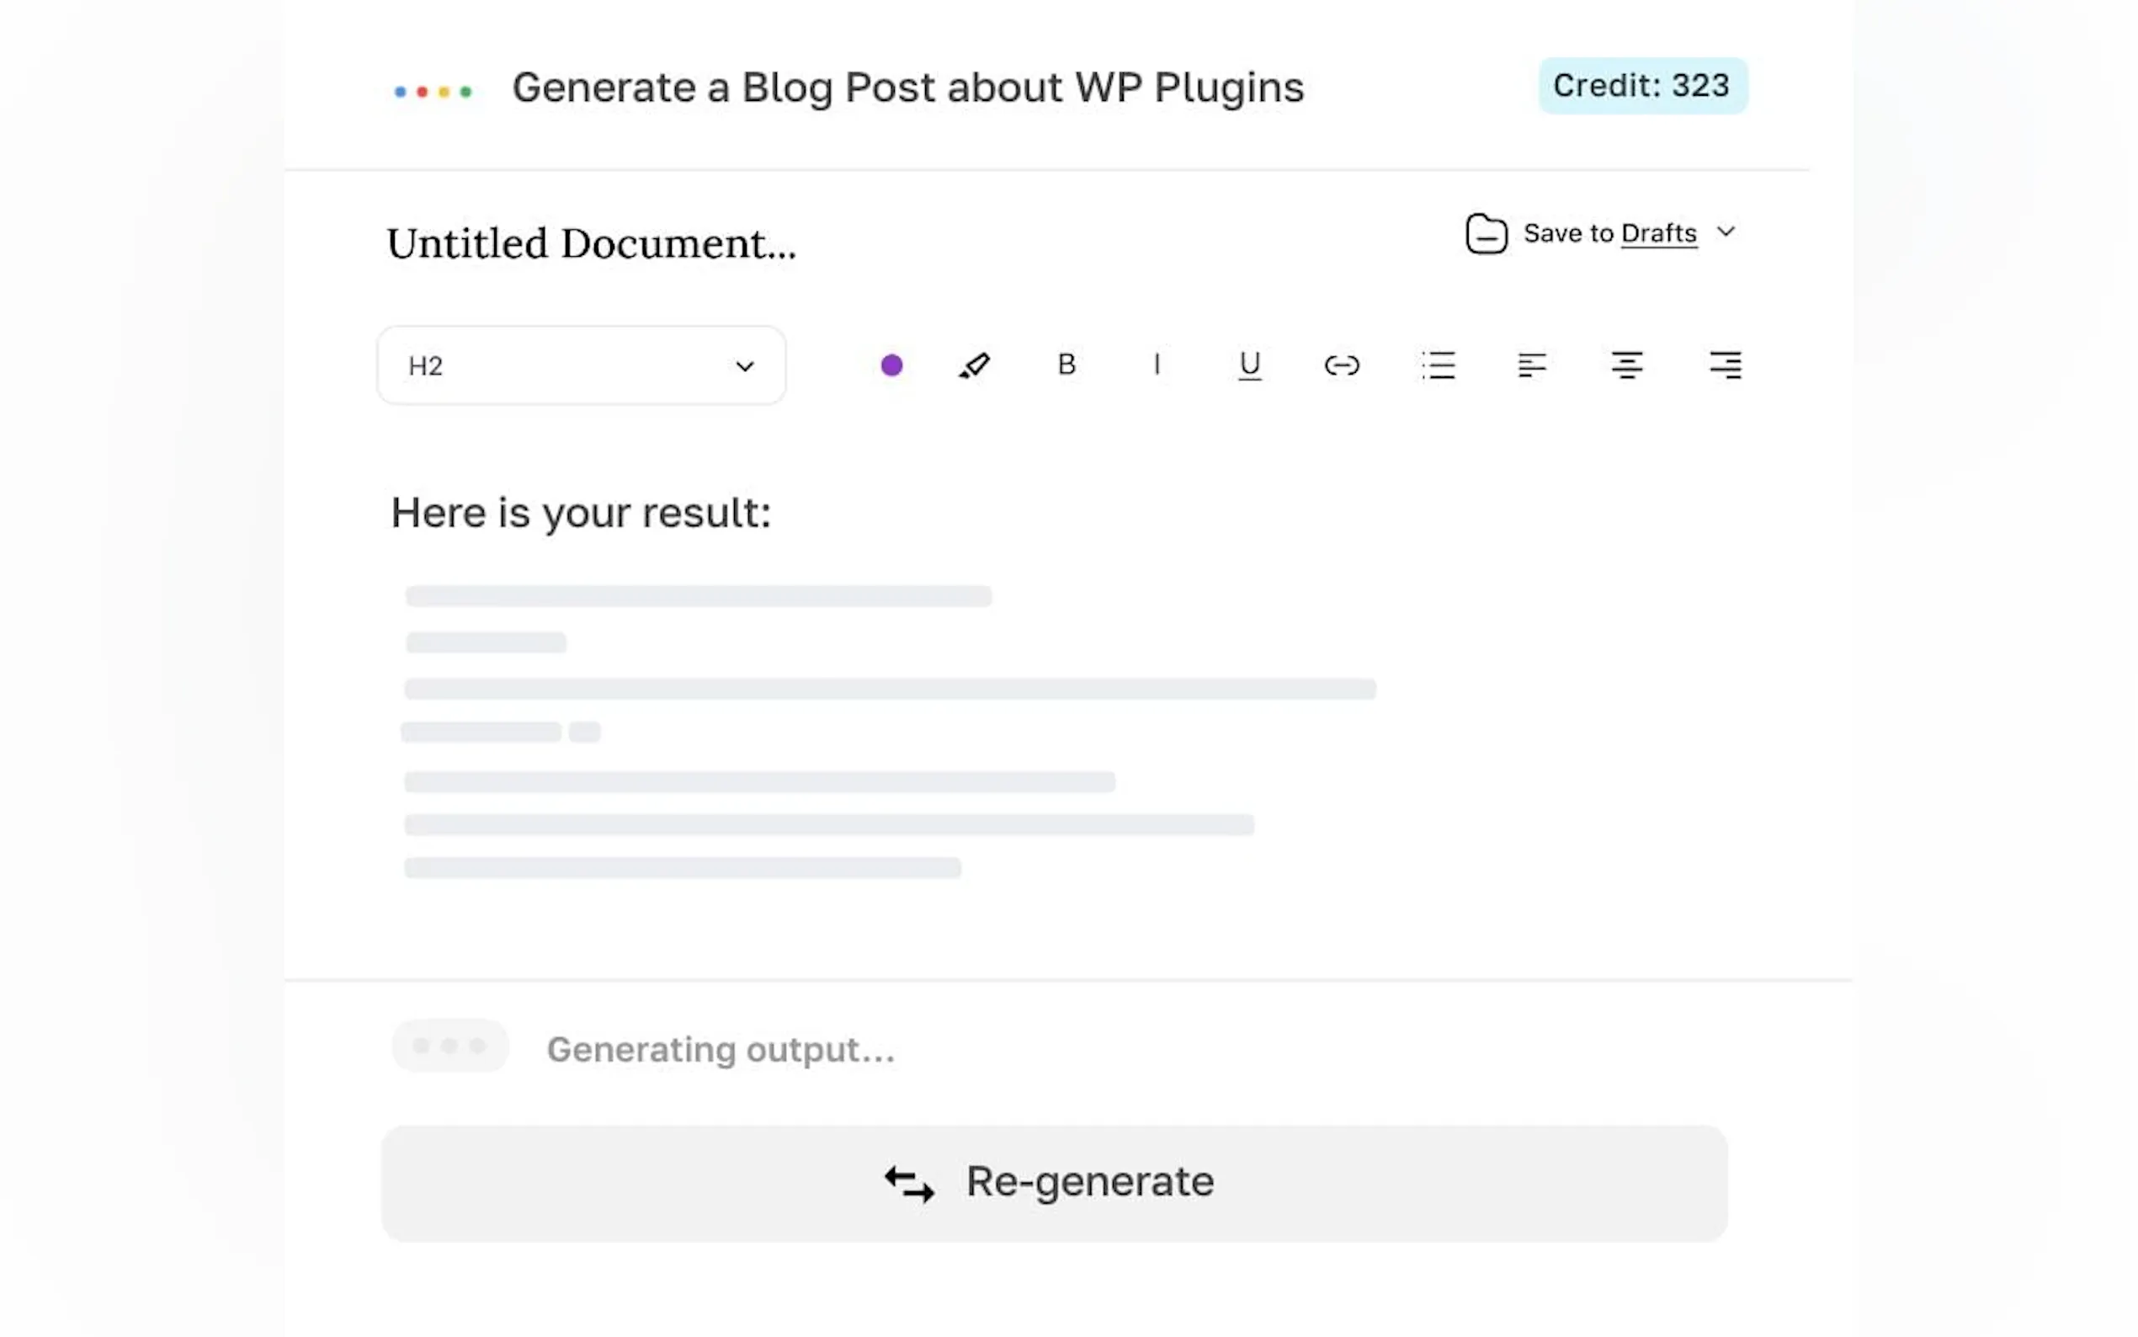Click the highlighter pen icon

click(x=974, y=365)
